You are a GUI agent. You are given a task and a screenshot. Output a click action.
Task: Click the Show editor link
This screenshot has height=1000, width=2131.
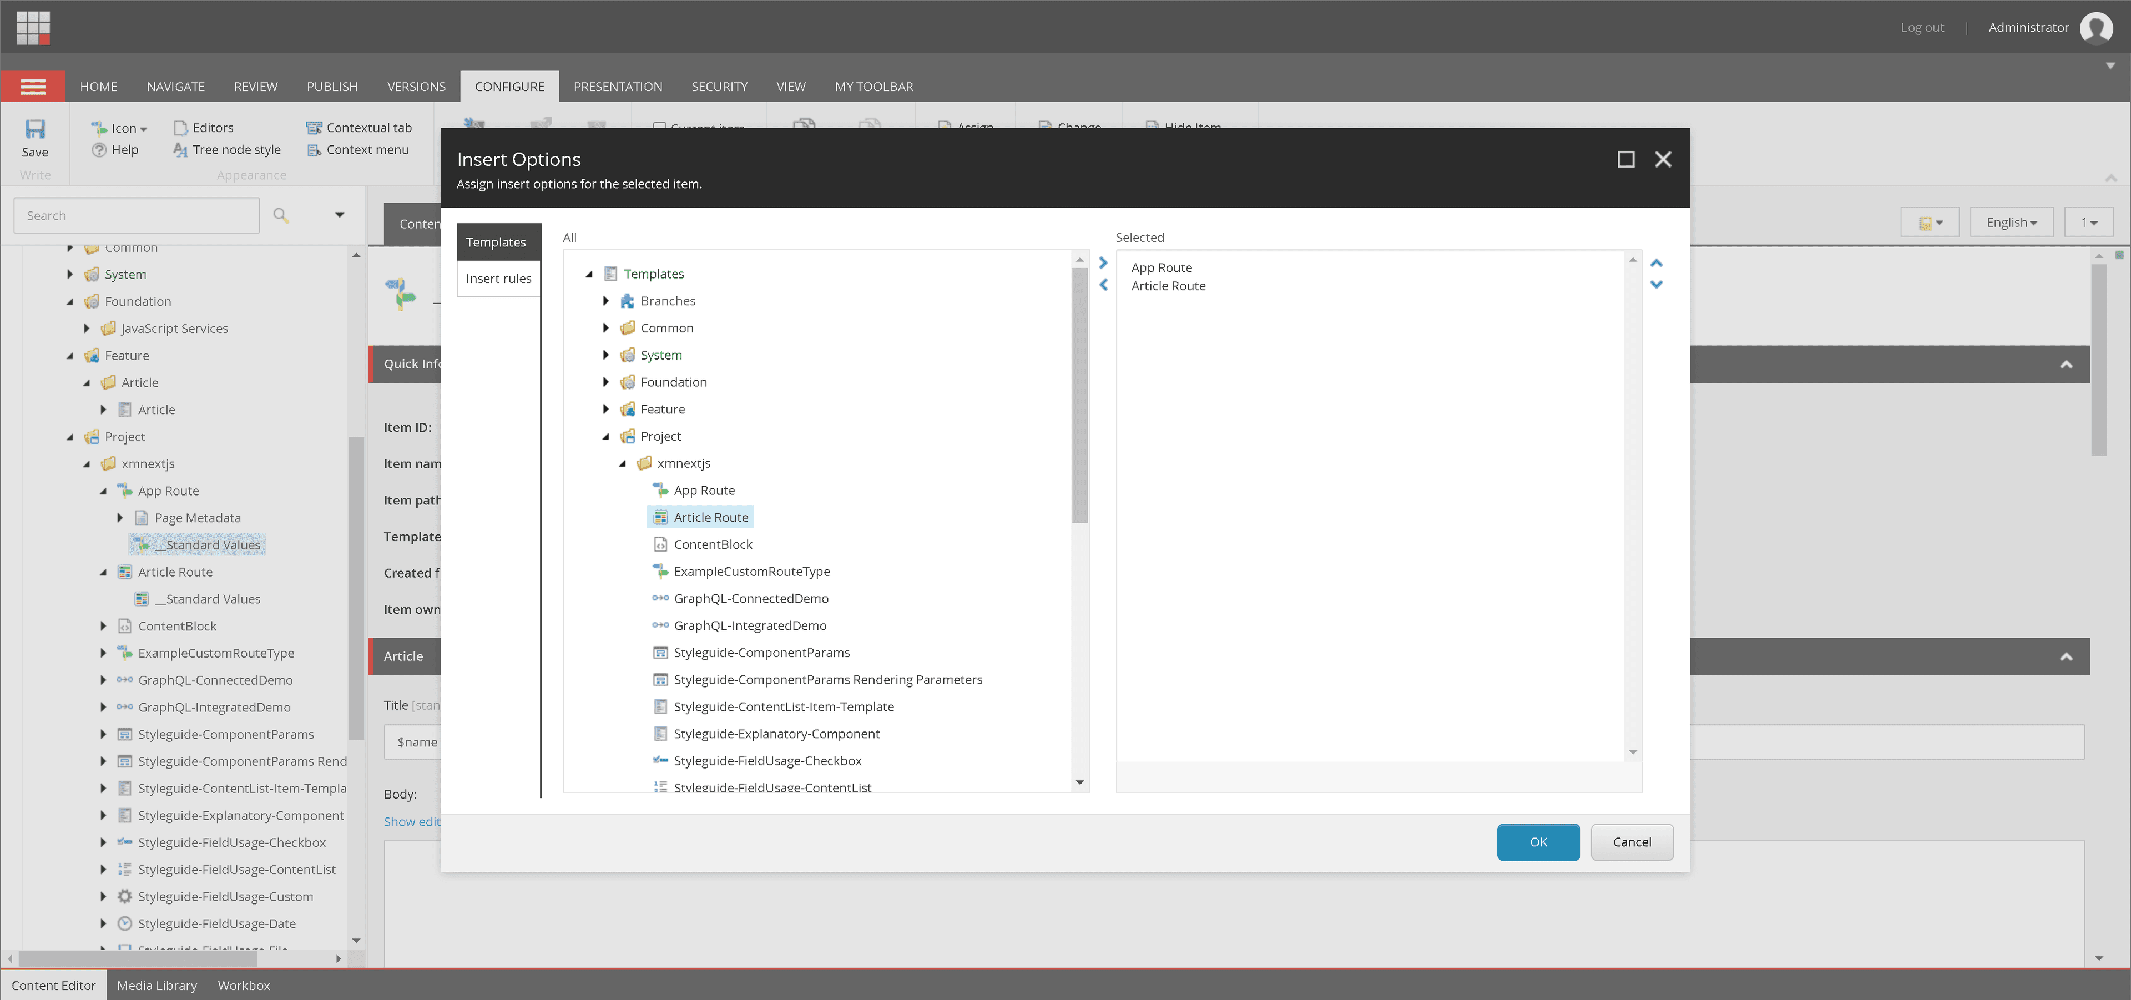coord(412,821)
